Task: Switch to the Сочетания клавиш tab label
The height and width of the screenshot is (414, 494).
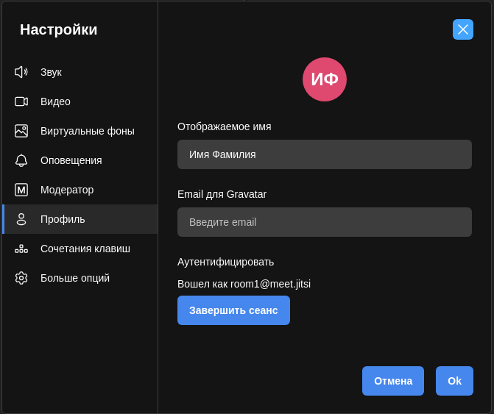Action: pyautogui.click(x=85, y=249)
